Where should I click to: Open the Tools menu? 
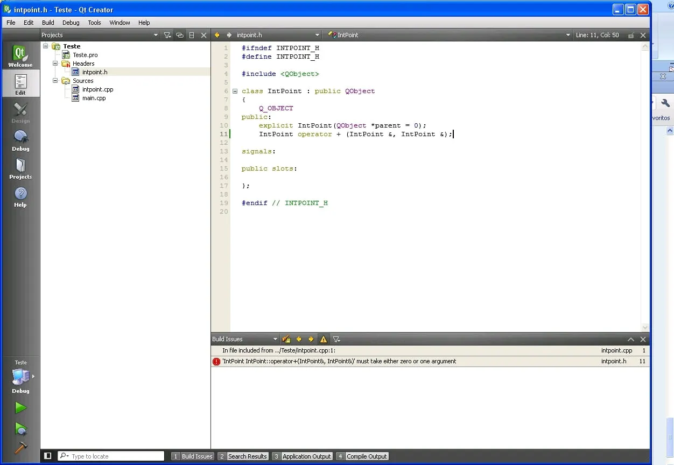94,23
